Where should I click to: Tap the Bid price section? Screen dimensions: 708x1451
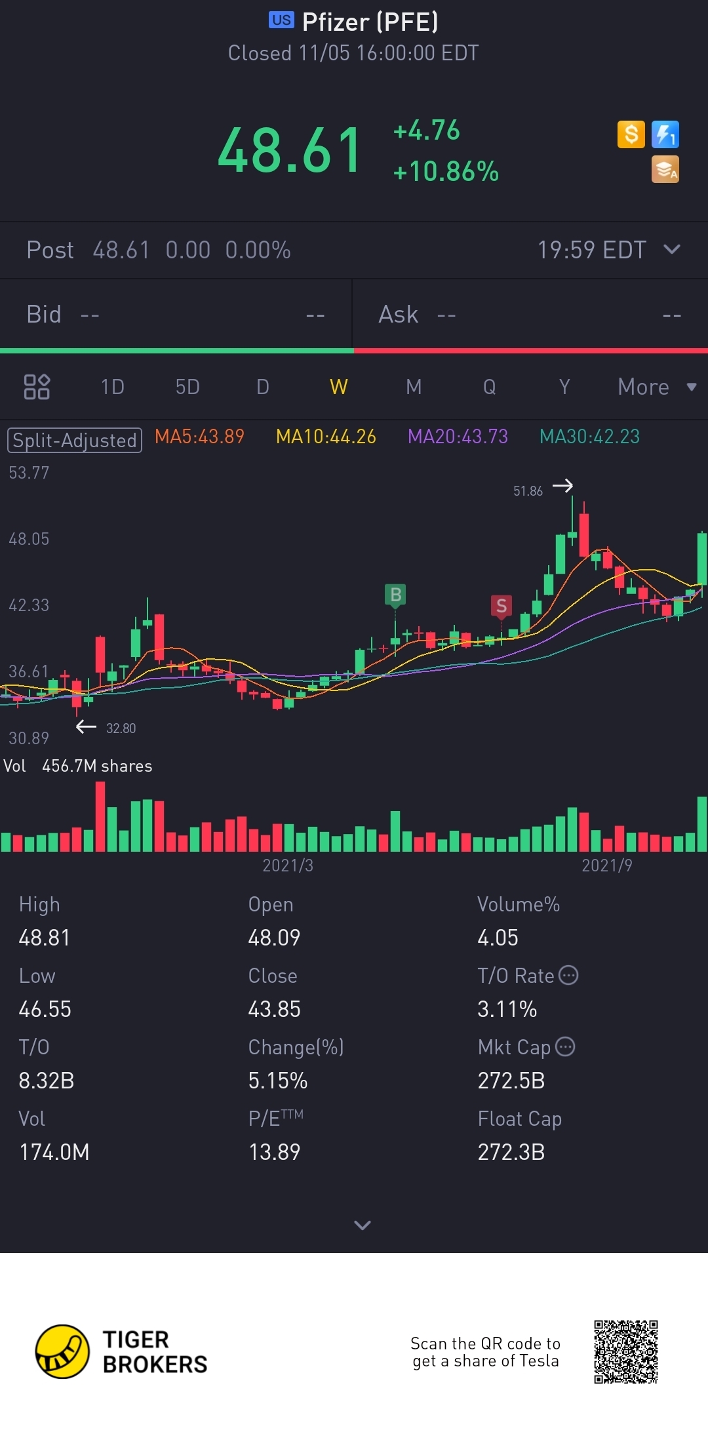pos(176,314)
